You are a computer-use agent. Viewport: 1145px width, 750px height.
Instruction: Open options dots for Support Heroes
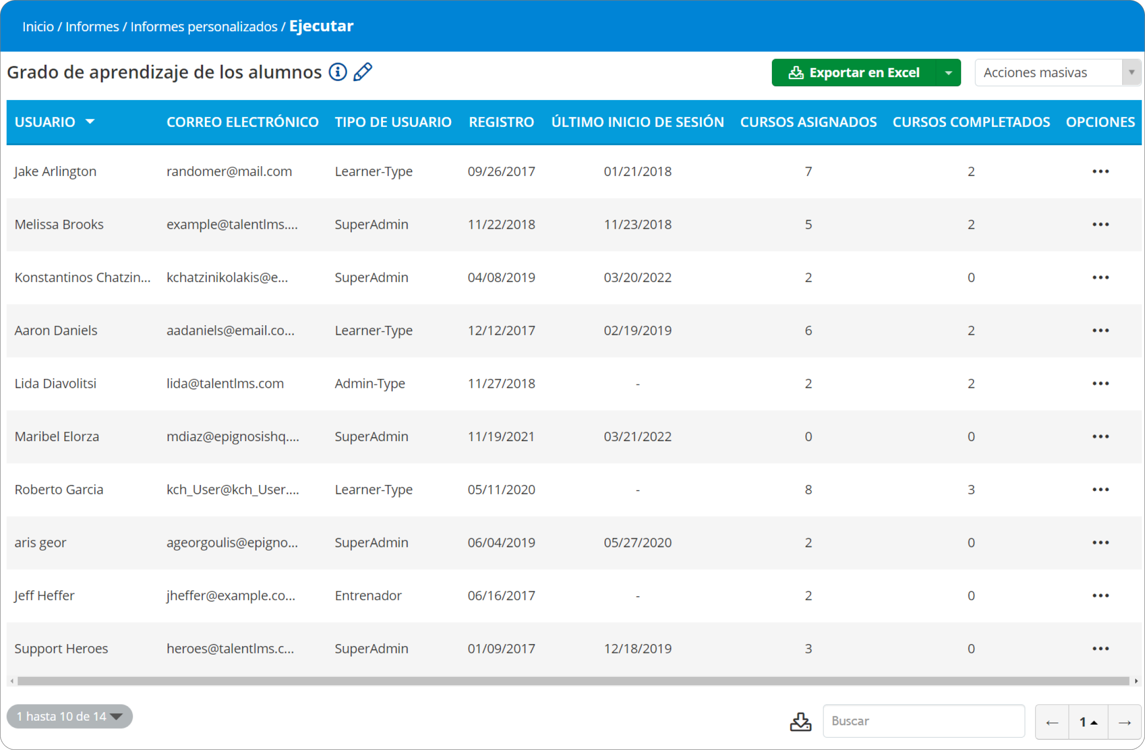click(x=1100, y=649)
